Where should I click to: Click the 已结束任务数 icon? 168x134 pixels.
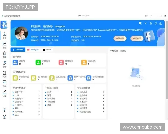[88, 78]
